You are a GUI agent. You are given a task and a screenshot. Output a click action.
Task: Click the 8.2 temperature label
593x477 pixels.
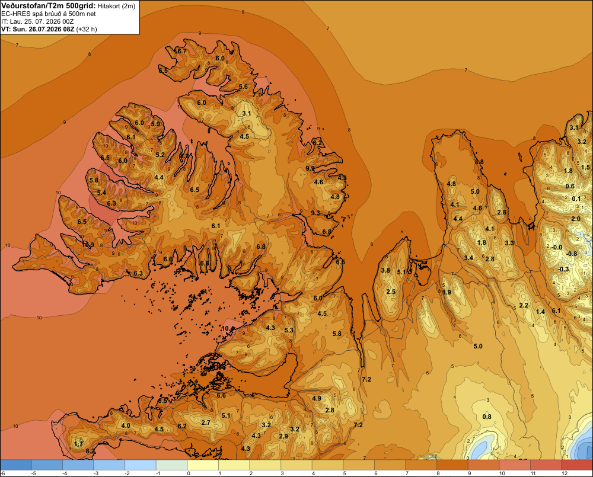(x=90, y=451)
